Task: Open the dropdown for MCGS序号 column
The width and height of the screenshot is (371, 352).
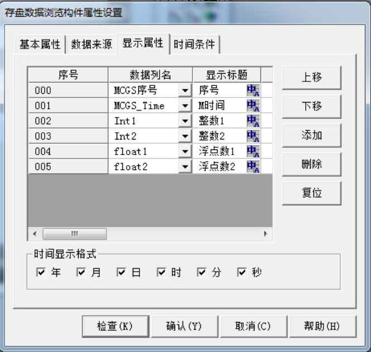Action: point(185,90)
